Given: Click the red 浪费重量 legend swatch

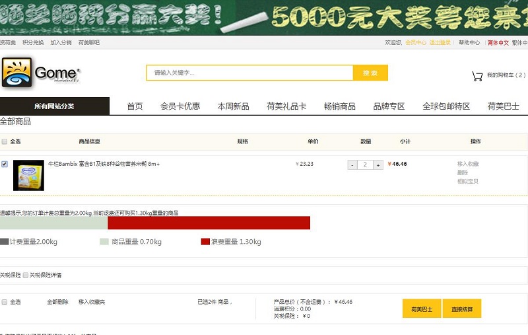Looking at the screenshot, I should 205,242.
